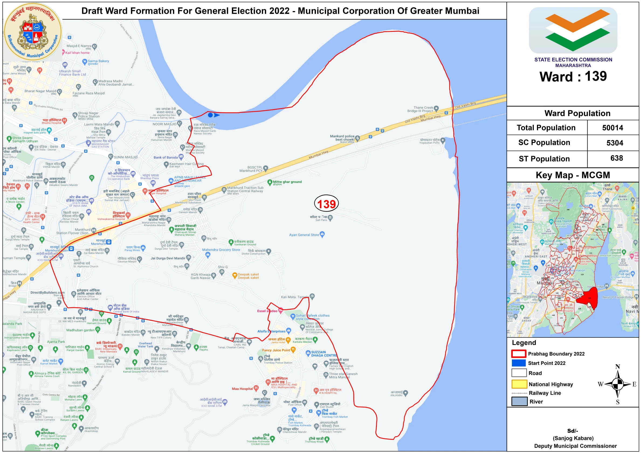Click the Total Population value 50014
641x453 pixels.
click(x=612, y=128)
